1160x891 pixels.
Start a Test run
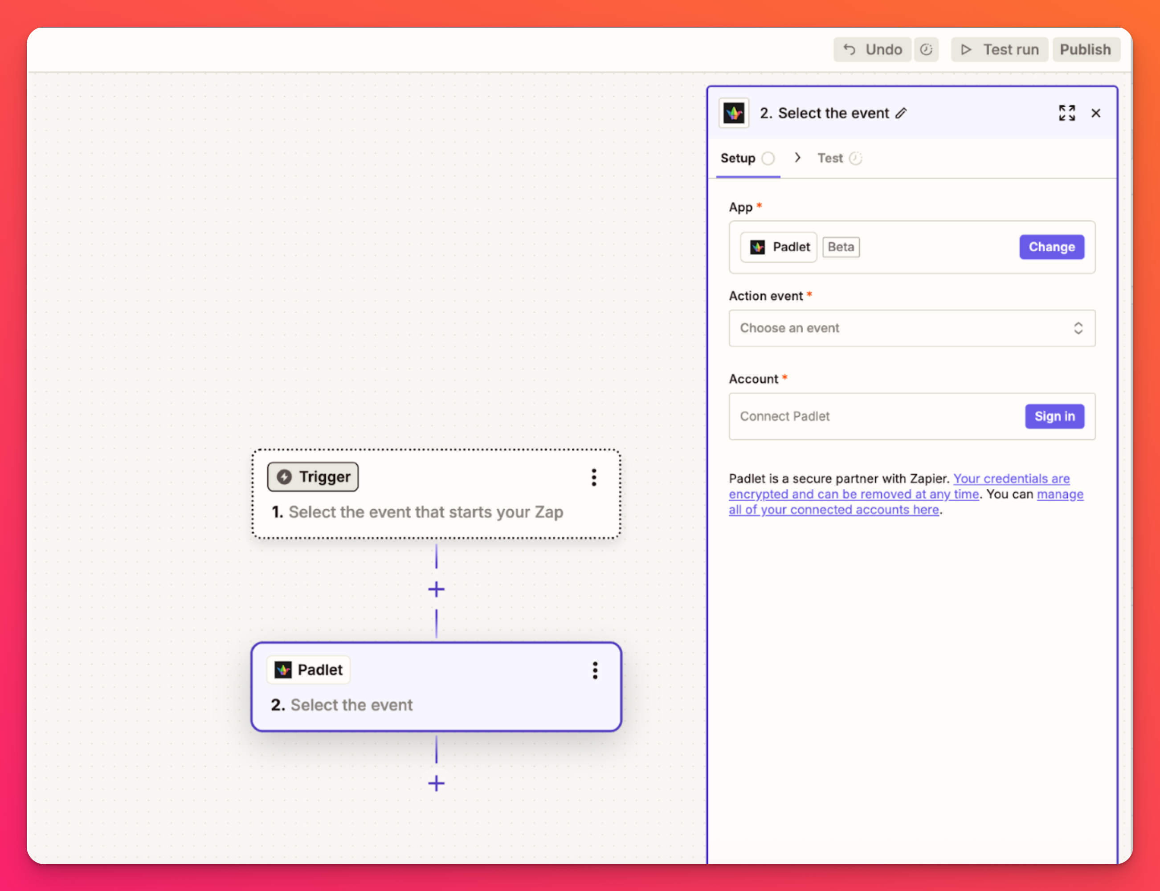point(999,49)
